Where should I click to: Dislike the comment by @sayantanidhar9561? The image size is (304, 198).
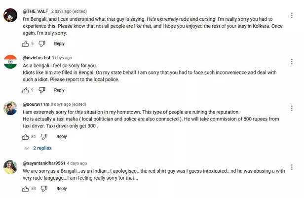coord(44,189)
